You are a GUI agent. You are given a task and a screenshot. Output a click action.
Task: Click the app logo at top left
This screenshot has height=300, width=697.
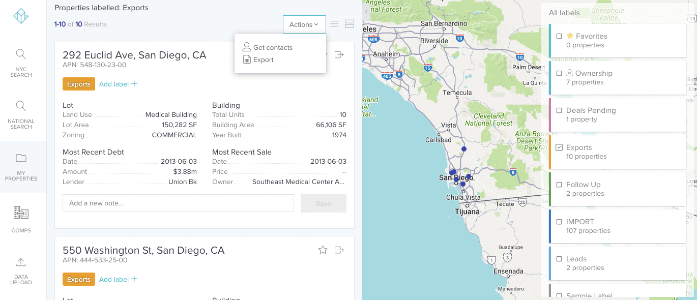21,16
